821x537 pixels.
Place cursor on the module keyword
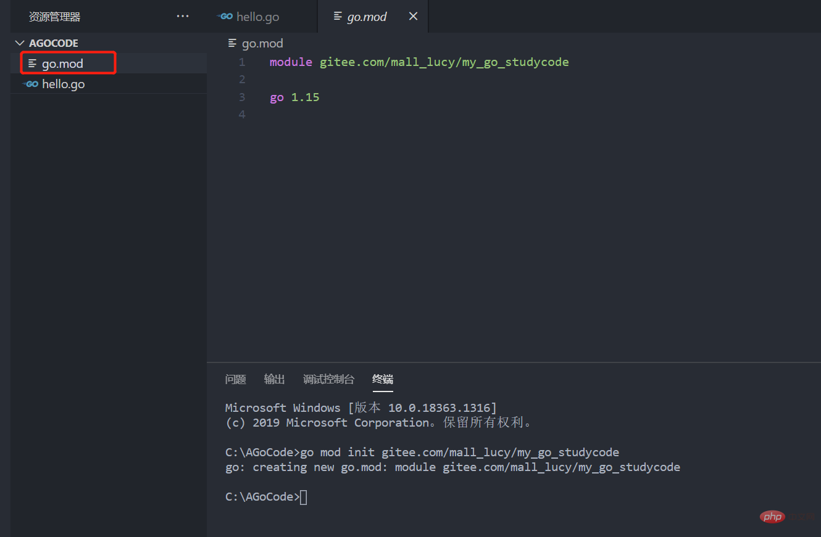point(291,62)
